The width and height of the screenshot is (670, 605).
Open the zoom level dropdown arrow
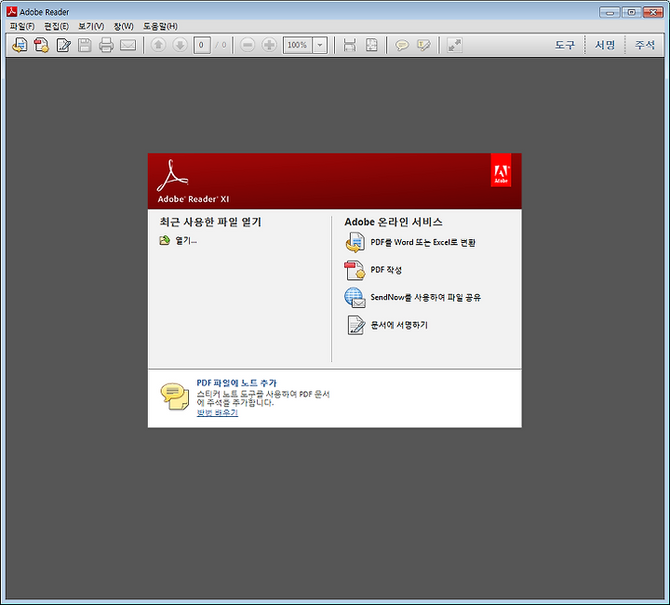pos(319,45)
